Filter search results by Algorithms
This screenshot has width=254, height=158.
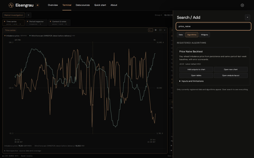click(x=192, y=35)
